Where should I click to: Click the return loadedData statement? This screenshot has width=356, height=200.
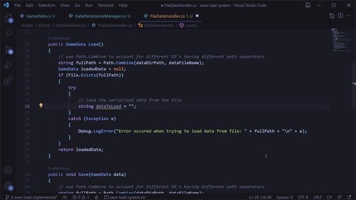[x=81, y=149]
